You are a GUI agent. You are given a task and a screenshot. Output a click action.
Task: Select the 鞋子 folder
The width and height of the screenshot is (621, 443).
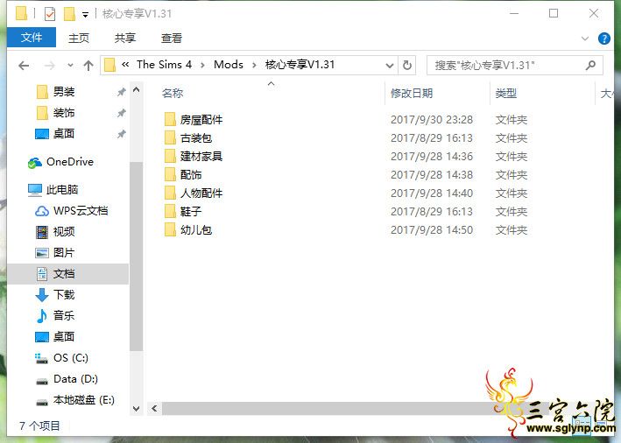(x=191, y=211)
